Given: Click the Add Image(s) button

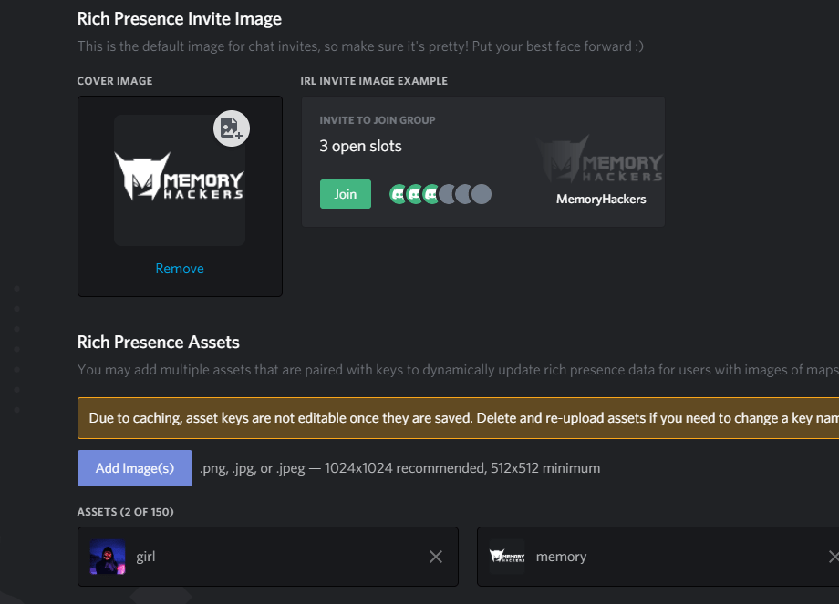Looking at the screenshot, I should [135, 468].
